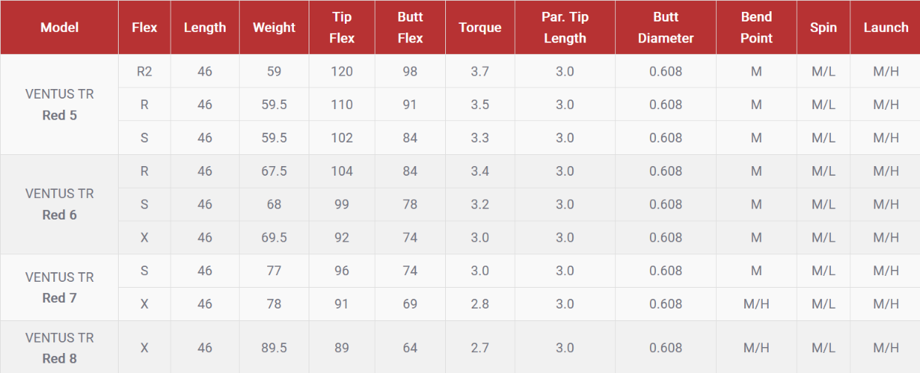Viewport: 920px width, 373px height.
Task: Select the 64 butt flex value
Action: point(410,348)
